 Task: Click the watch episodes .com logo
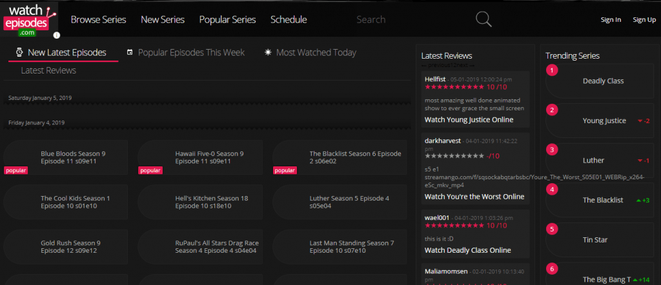[x=30, y=20]
